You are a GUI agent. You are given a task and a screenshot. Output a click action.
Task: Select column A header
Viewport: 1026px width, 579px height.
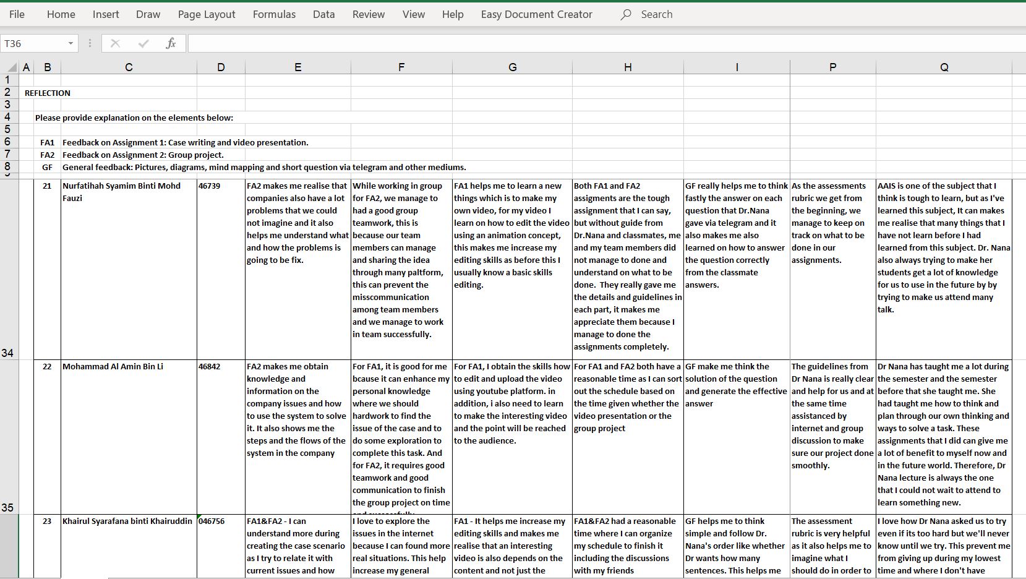27,67
